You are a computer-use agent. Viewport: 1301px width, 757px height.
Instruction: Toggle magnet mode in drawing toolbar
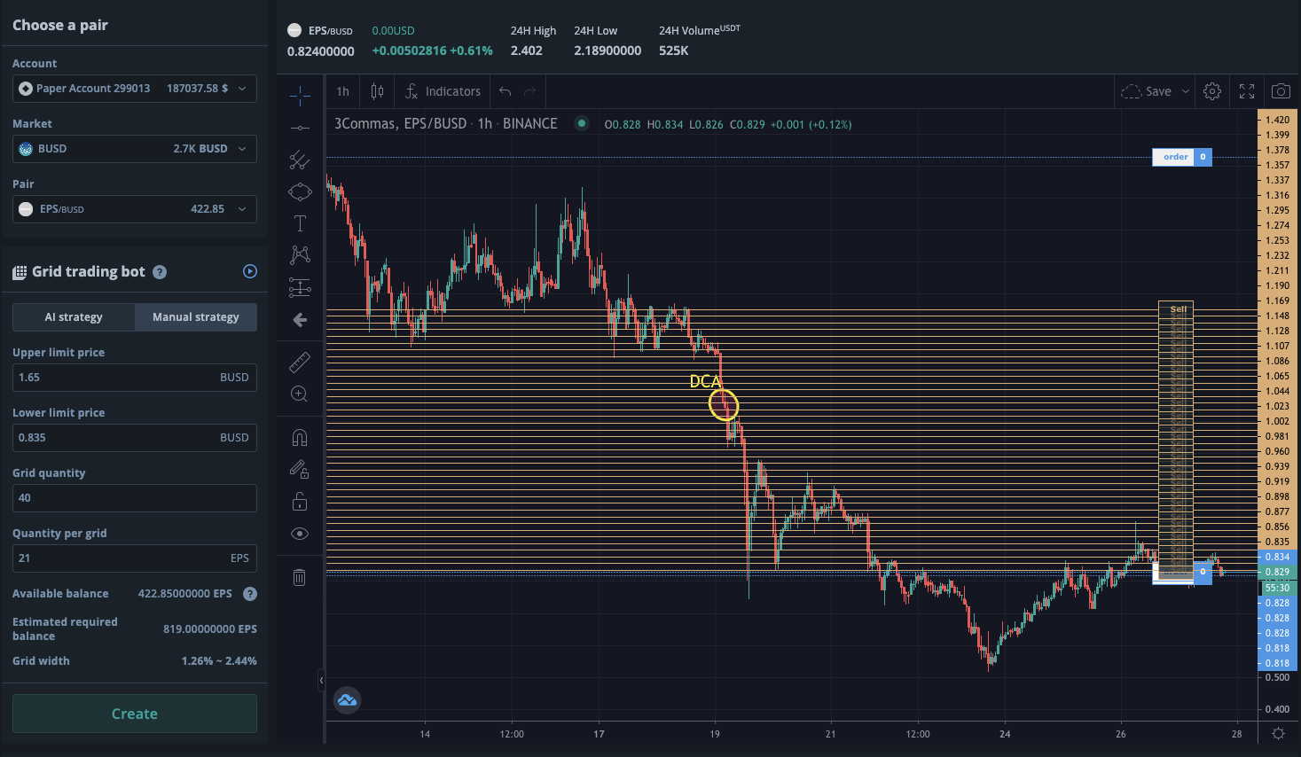300,438
